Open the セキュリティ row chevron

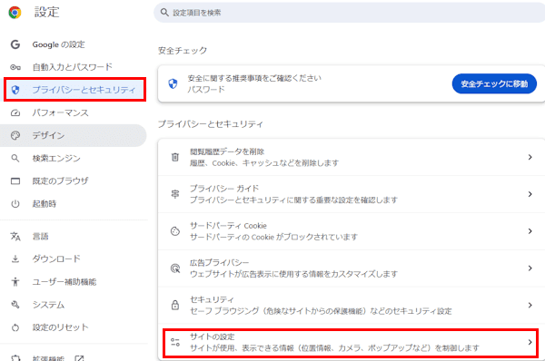530,305
